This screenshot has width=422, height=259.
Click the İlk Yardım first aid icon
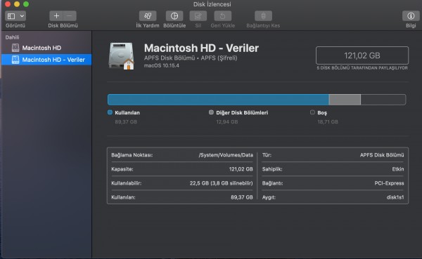pos(148,16)
